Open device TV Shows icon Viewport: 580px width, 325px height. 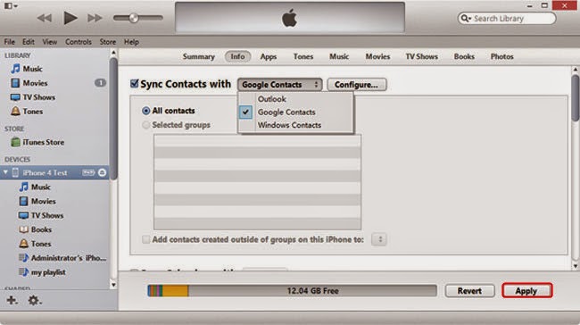[x=24, y=215]
